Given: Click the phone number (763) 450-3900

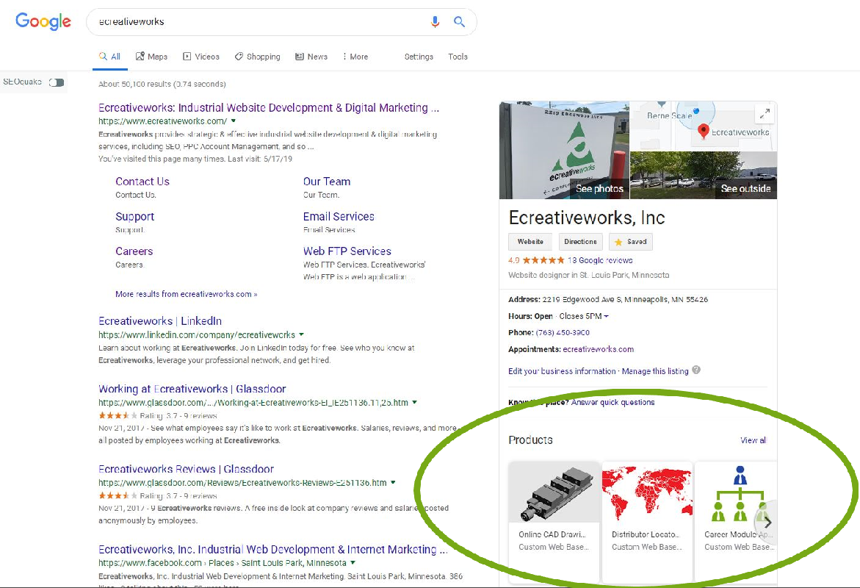Looking at the screenshot, I should [562, 333].
